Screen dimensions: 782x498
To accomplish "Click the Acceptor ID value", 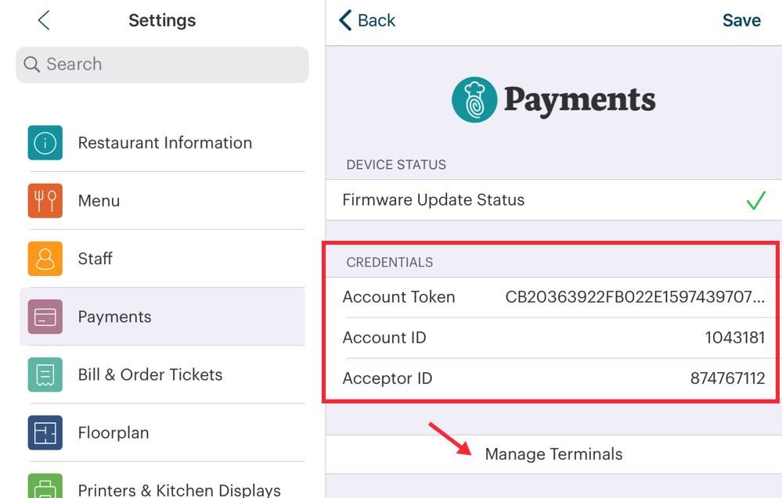I will 727,378.
